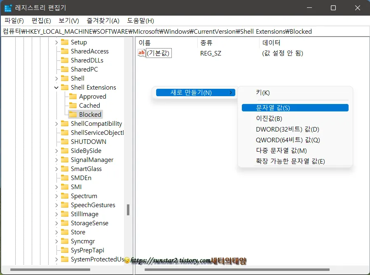Click the Registry Editor icon in title bar
The width and height of the screenshot is (370, 275).
[x=7, y=8]
